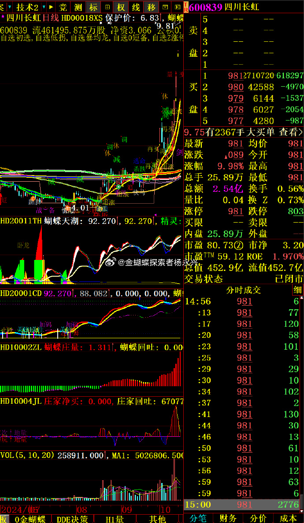304x523 pixels.
Task: Click the trade list scrollbar up arrow
Action: click(302, 297)
